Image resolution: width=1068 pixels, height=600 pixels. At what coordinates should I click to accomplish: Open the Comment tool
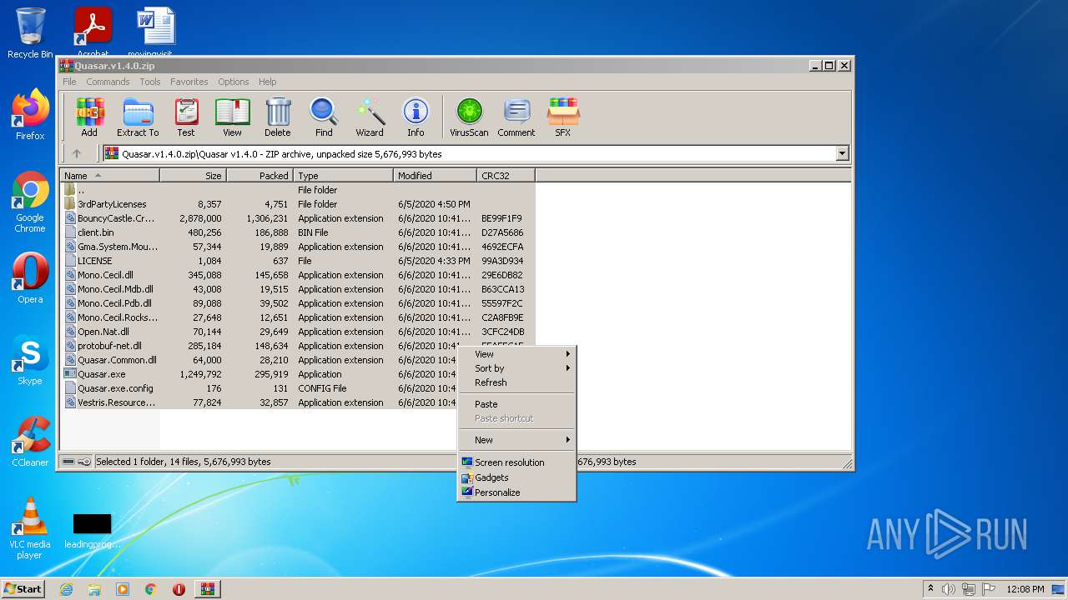(x=516, y=117)
